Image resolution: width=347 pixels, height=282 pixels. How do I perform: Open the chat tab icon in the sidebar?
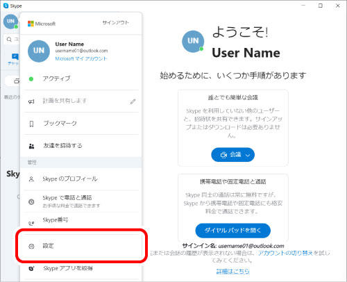(x=15, y=57)
